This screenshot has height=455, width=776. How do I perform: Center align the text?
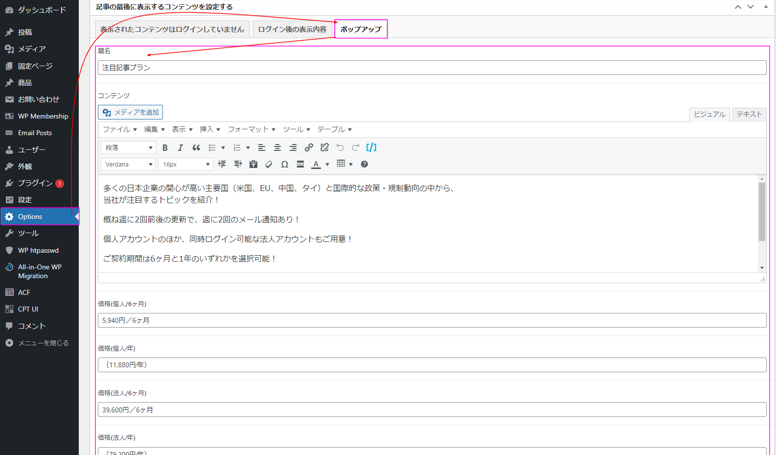point(277,147)
